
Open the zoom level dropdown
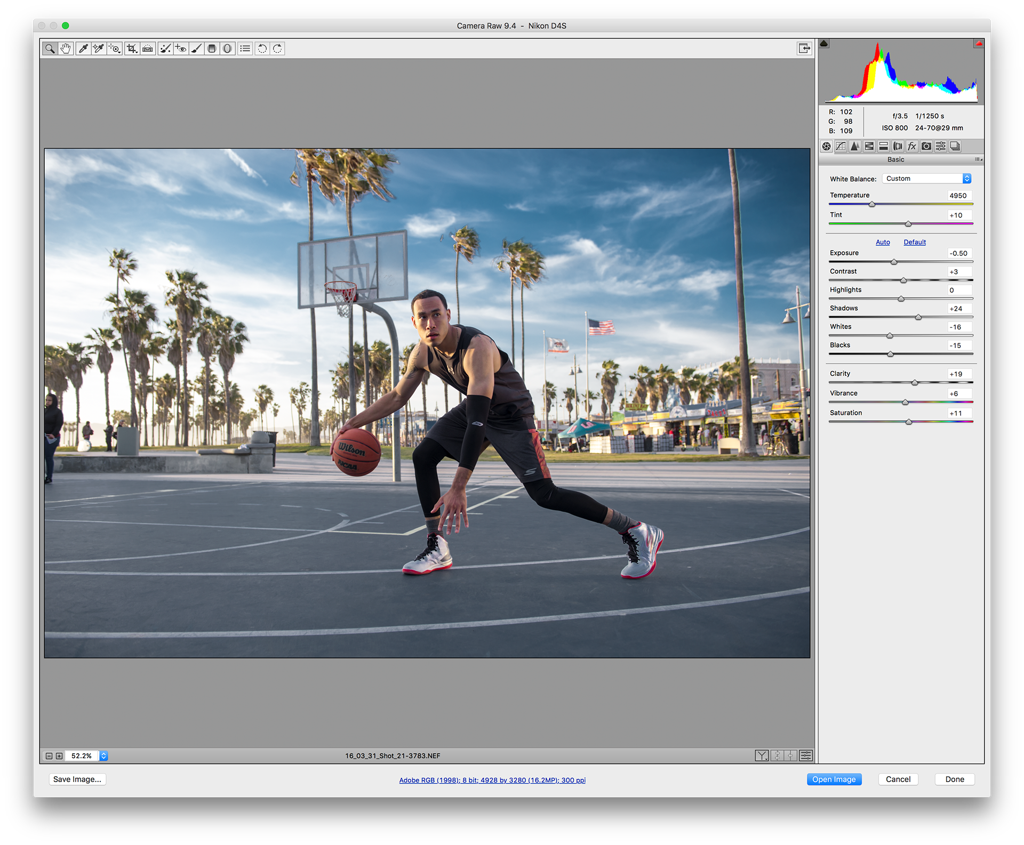tap(104, 755)
